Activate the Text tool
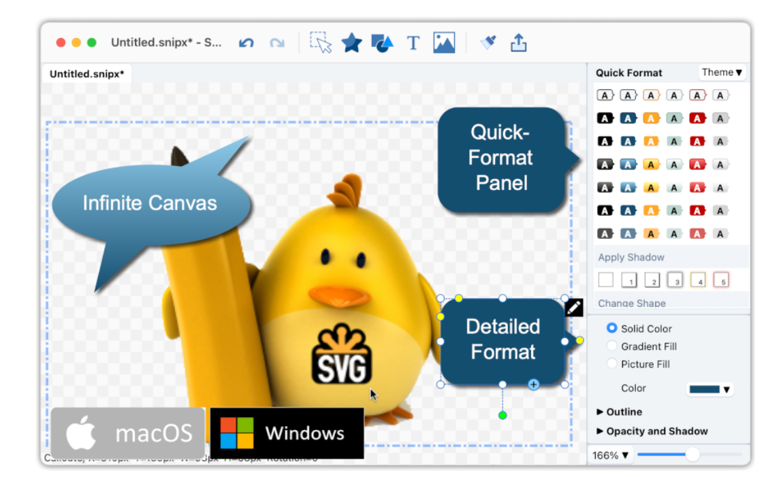The height and width of the screenshot is (477, 766). pyautogui.click(x=413, y=43)
